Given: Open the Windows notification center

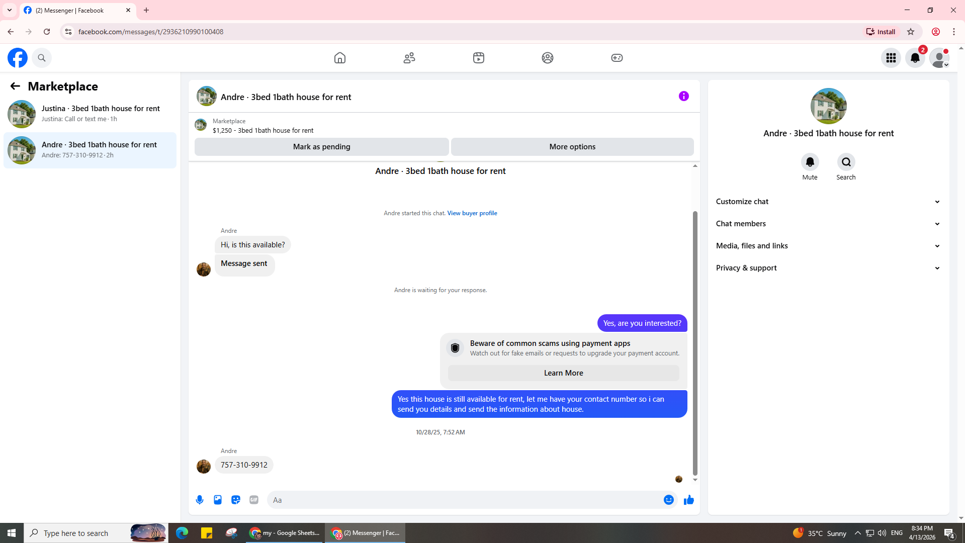Looking at the screenshot, I should click(x=949, y=533).
